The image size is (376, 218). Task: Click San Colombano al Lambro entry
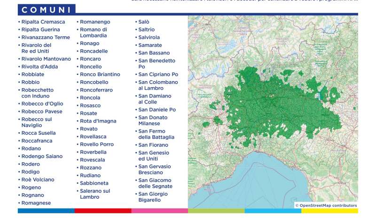pyautogui.click(x=157, y=85)
